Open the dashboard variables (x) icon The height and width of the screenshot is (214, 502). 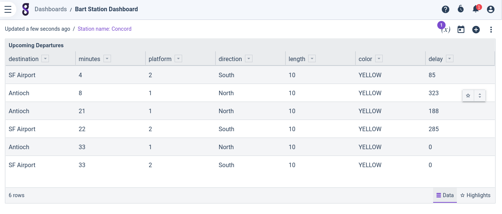446,30
